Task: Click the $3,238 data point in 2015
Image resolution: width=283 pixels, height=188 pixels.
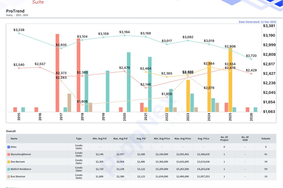Action: (19, 33)
